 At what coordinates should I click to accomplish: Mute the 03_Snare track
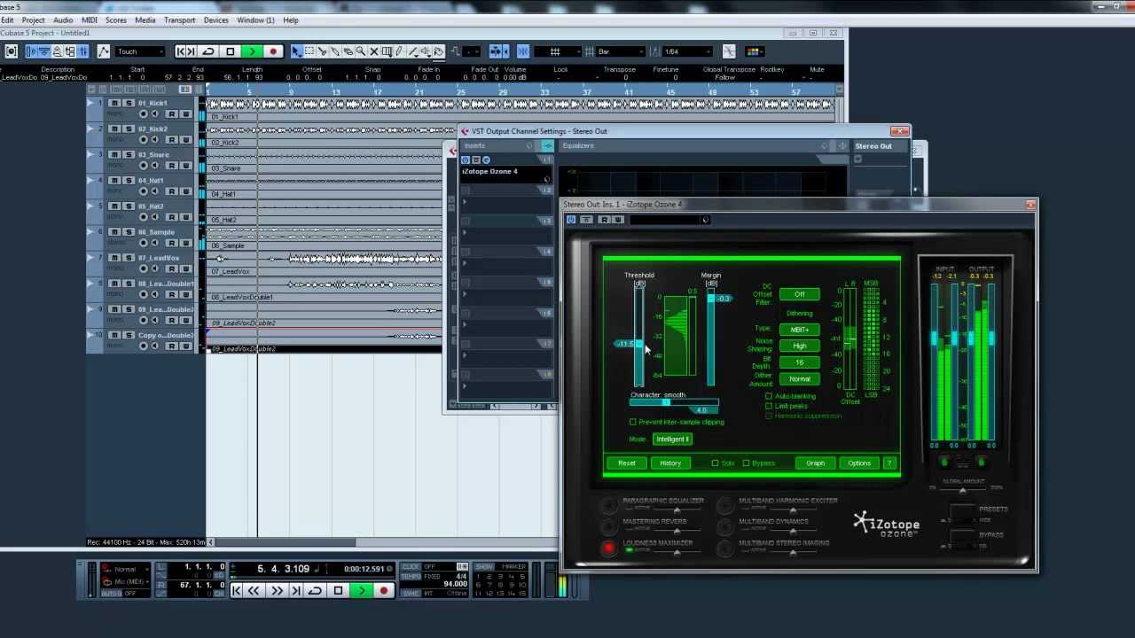[x=113, y=155]
